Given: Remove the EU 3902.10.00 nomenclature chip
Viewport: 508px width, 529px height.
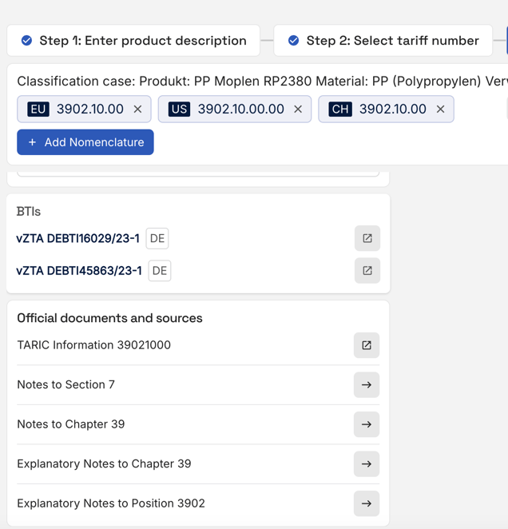Looking at the screenshot, I should (137, 109).
